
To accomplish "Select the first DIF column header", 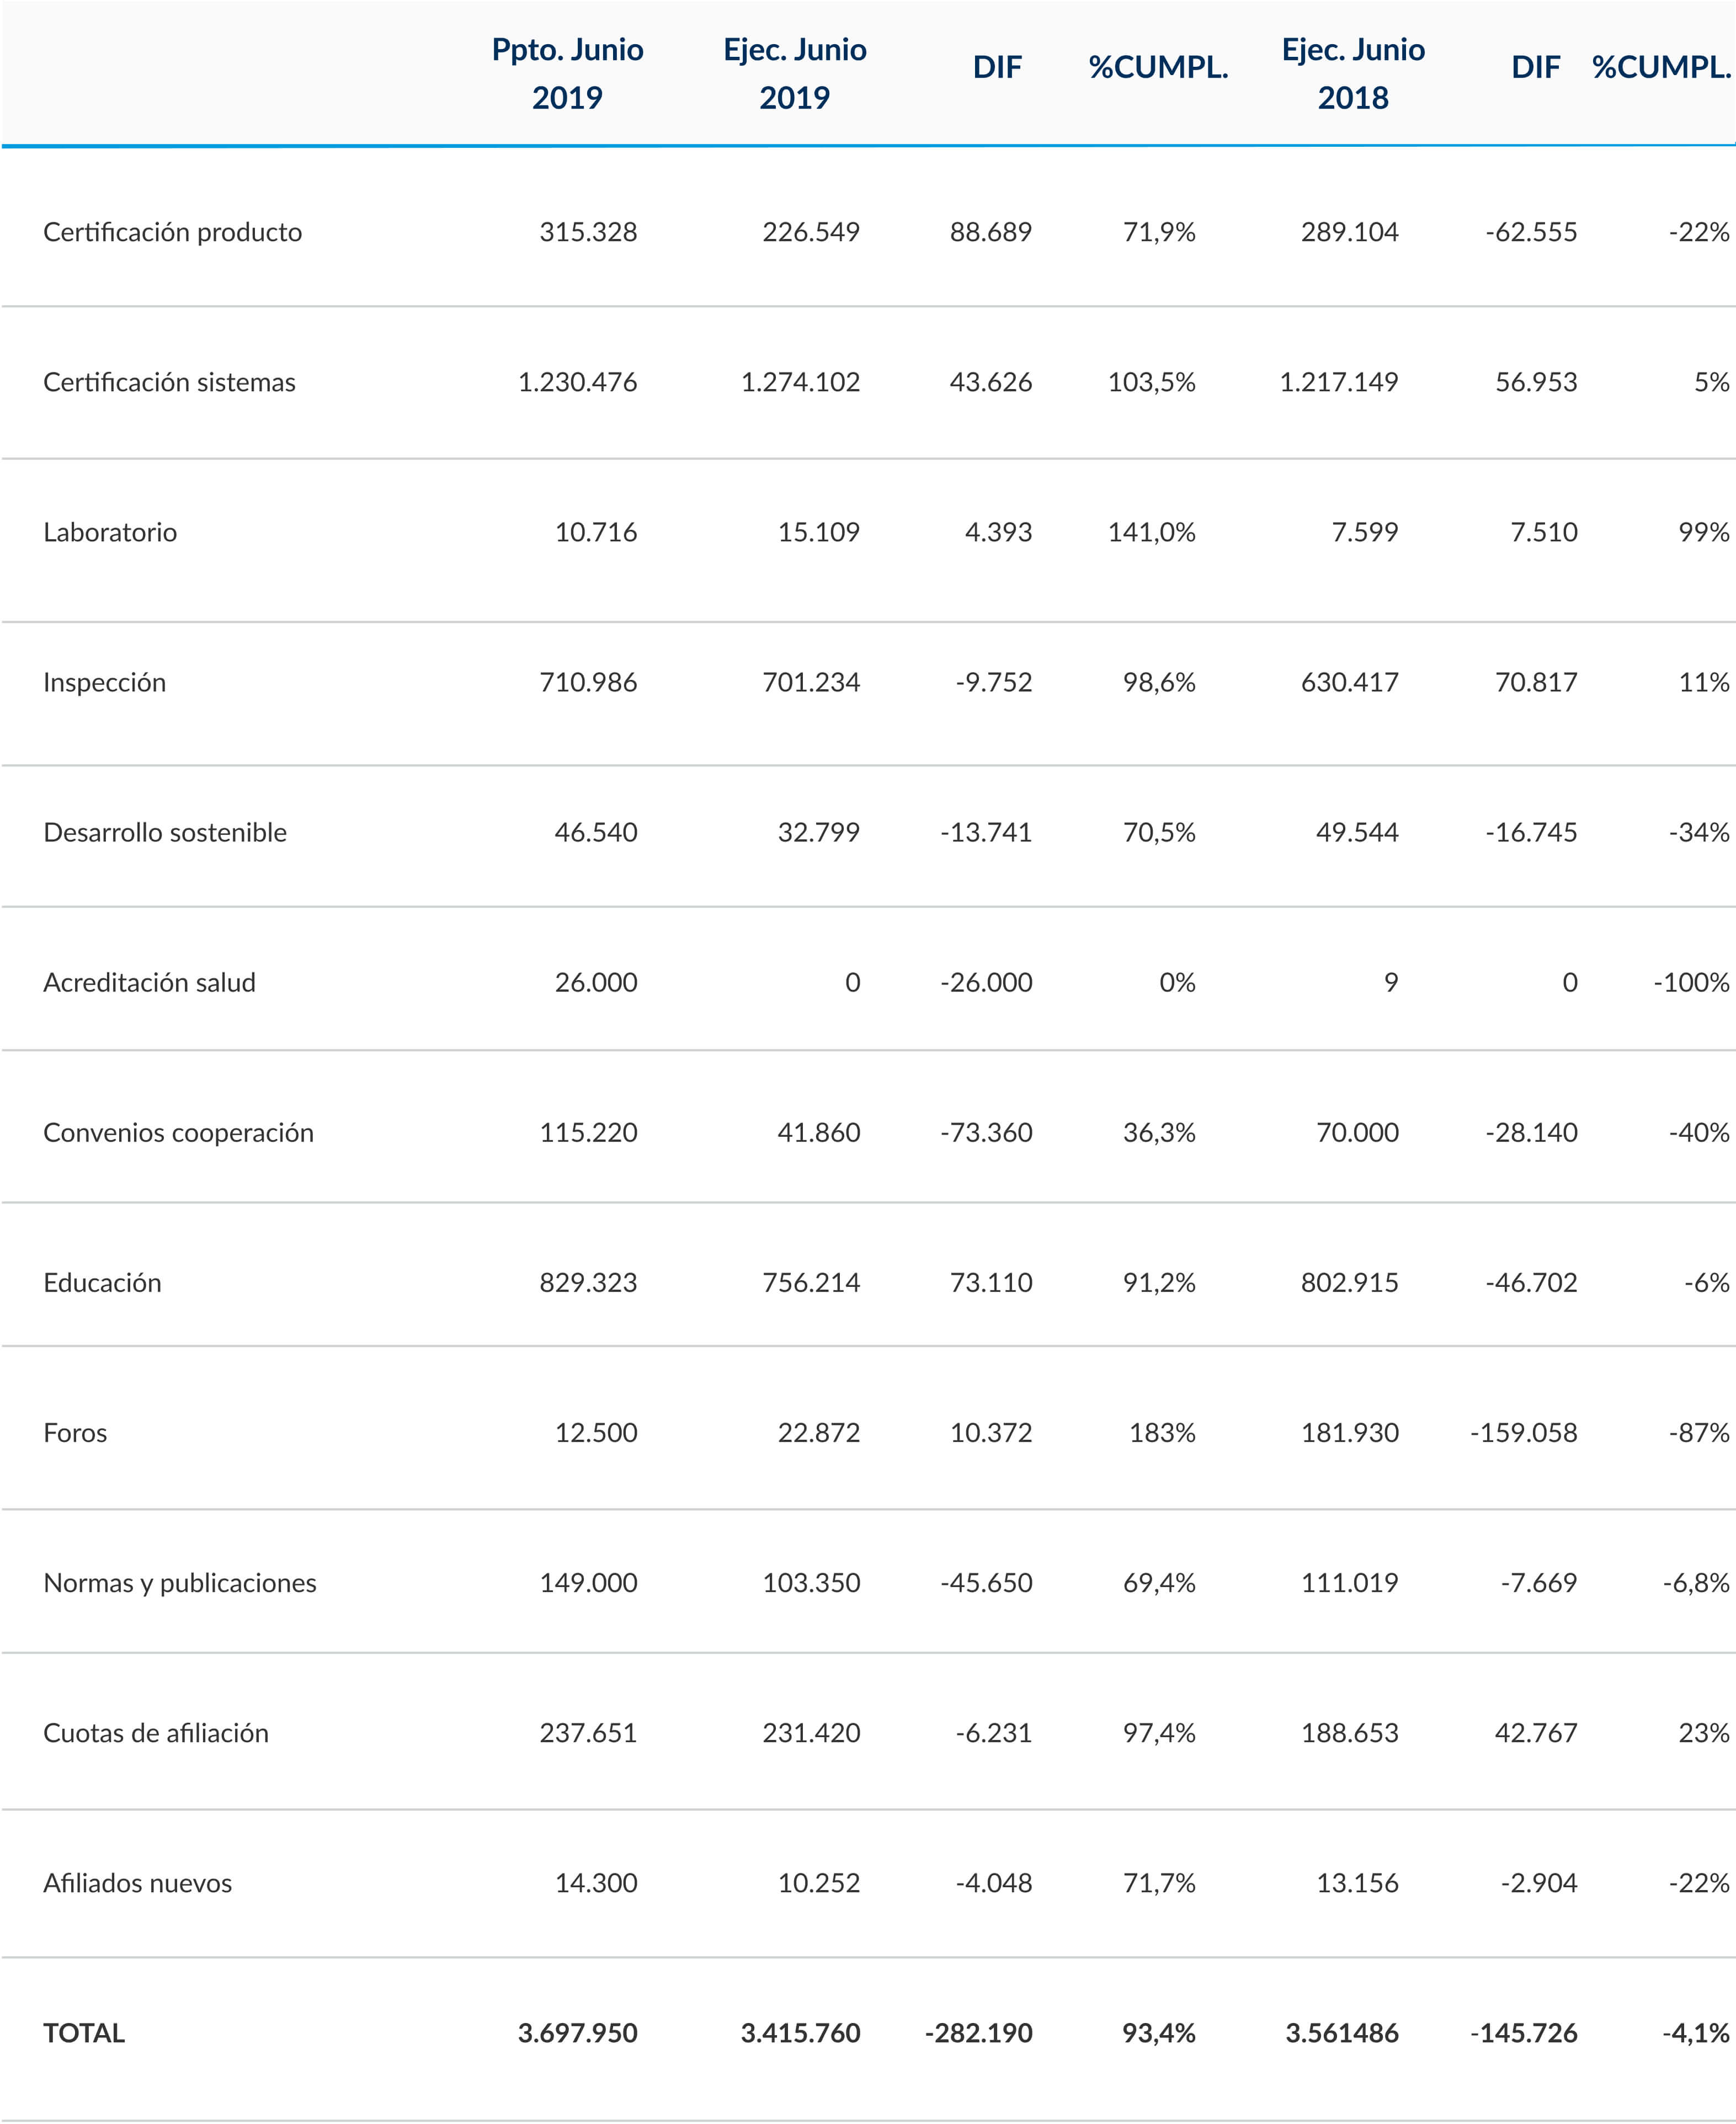I will (997, 67).
